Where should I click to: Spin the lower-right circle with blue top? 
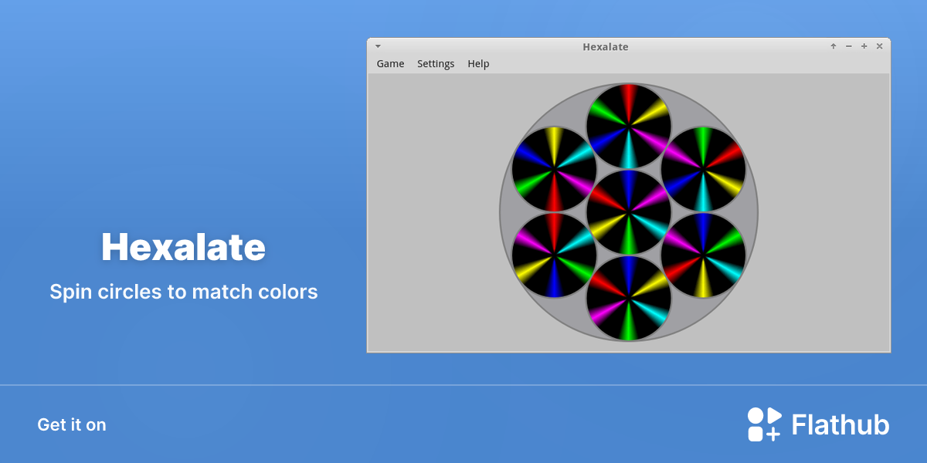704,255
